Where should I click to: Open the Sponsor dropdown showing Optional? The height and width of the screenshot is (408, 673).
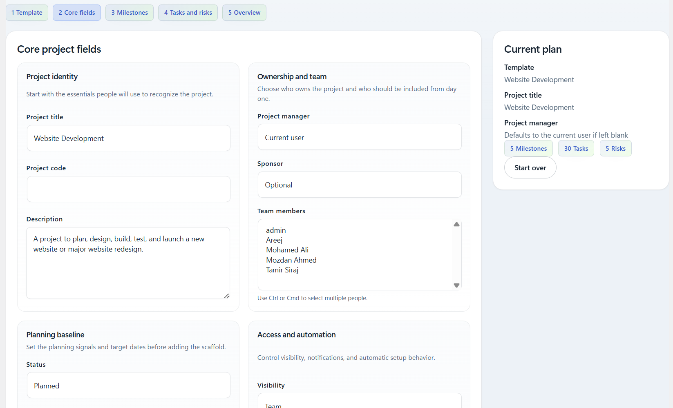360,185
